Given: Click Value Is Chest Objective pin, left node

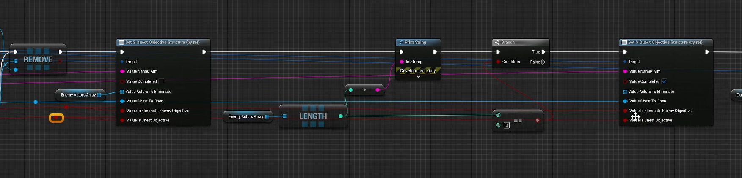Looking at the screenshot, I should tap(122, 120).
